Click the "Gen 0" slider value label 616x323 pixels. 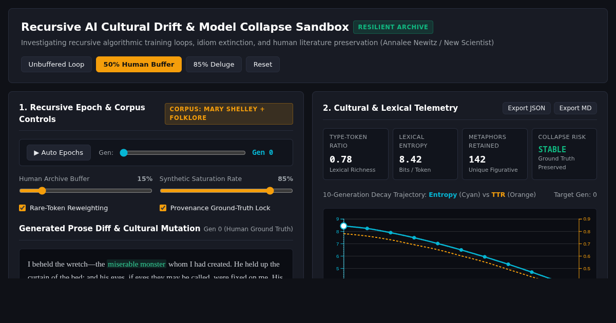pyautogui.click(x=263, y=153)
